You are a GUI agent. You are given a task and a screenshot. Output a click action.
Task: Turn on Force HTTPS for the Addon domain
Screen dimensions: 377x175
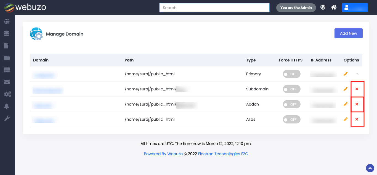(291, 104)
